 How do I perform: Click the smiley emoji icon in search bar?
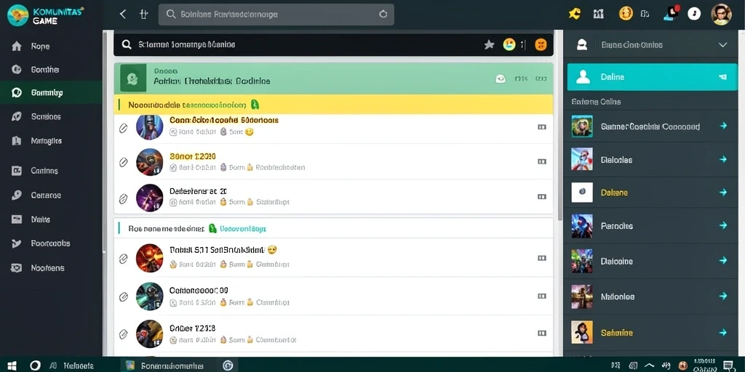point(509,44)
